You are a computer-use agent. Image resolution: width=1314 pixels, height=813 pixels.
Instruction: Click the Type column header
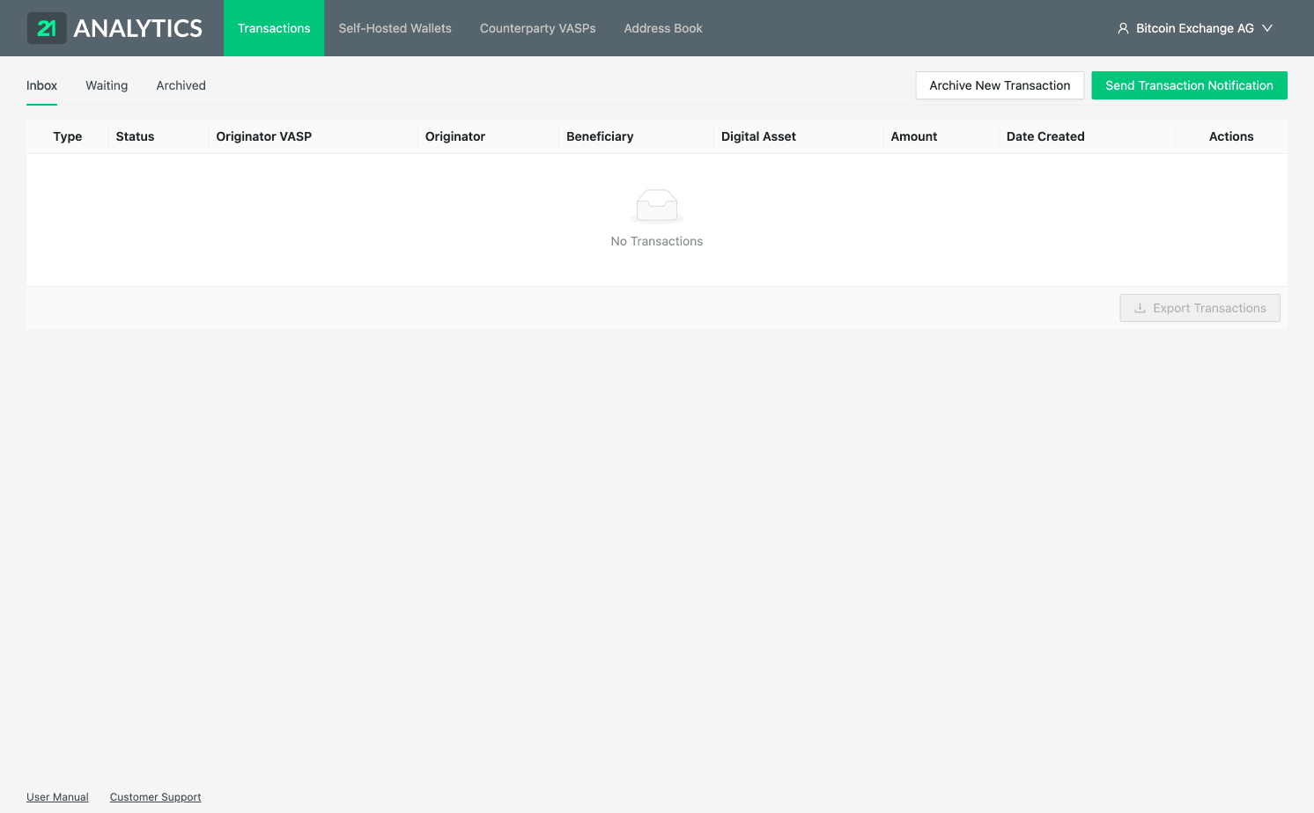[x=68, y=136]
